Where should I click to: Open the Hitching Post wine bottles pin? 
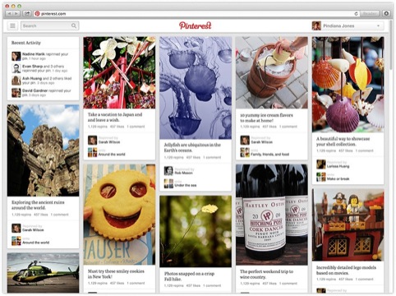(x=272, y=215)
